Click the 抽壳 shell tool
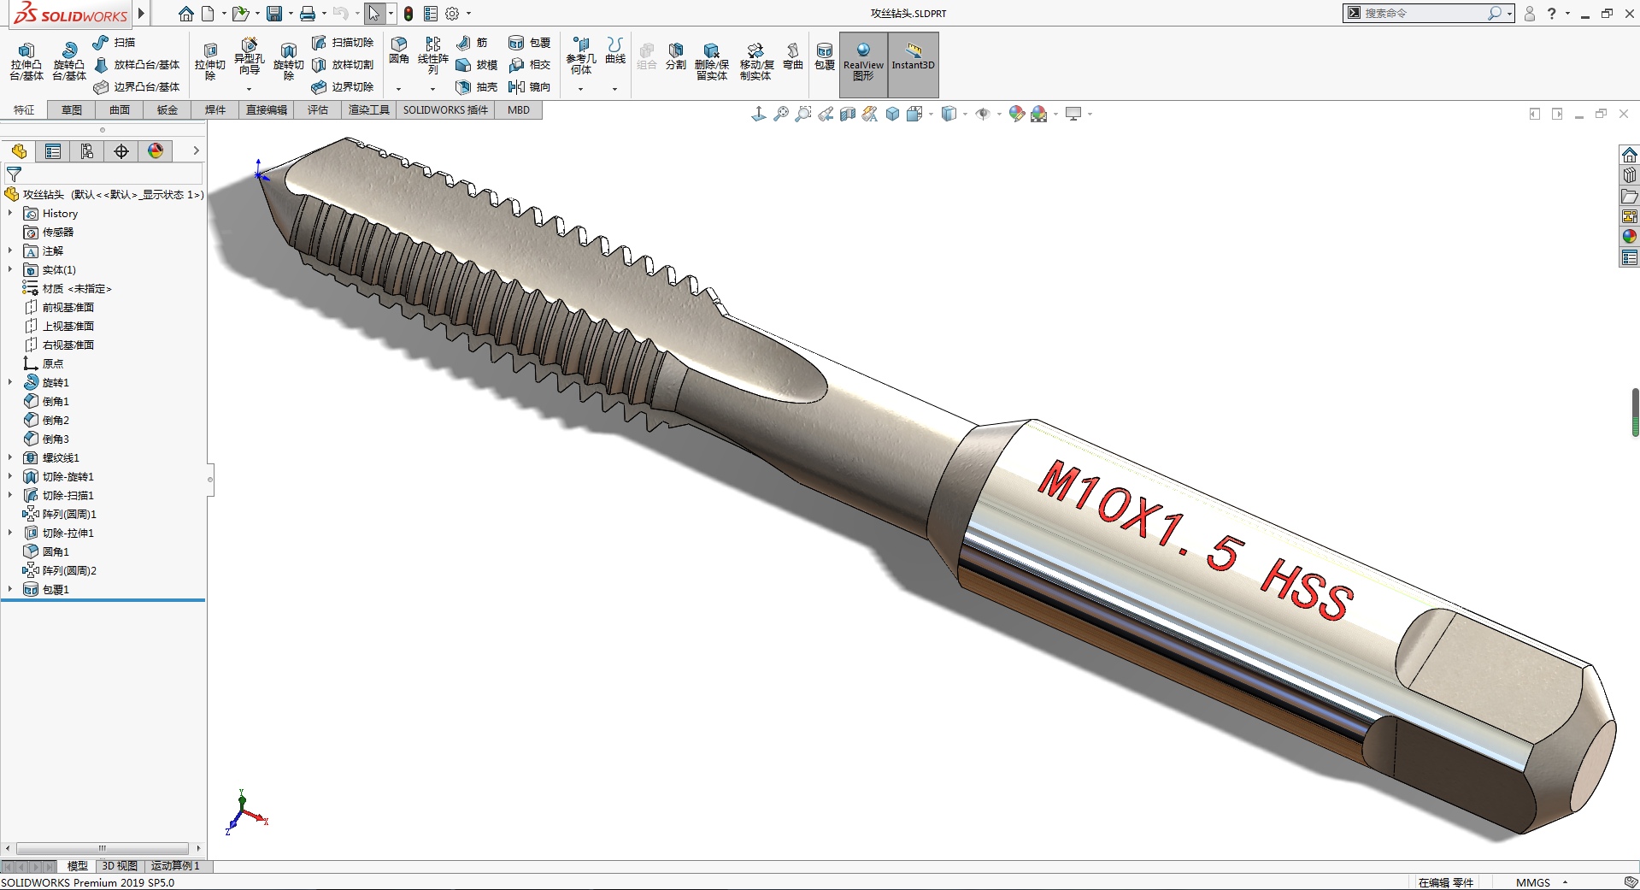The image size is (1640, 890). pos(476,86)
